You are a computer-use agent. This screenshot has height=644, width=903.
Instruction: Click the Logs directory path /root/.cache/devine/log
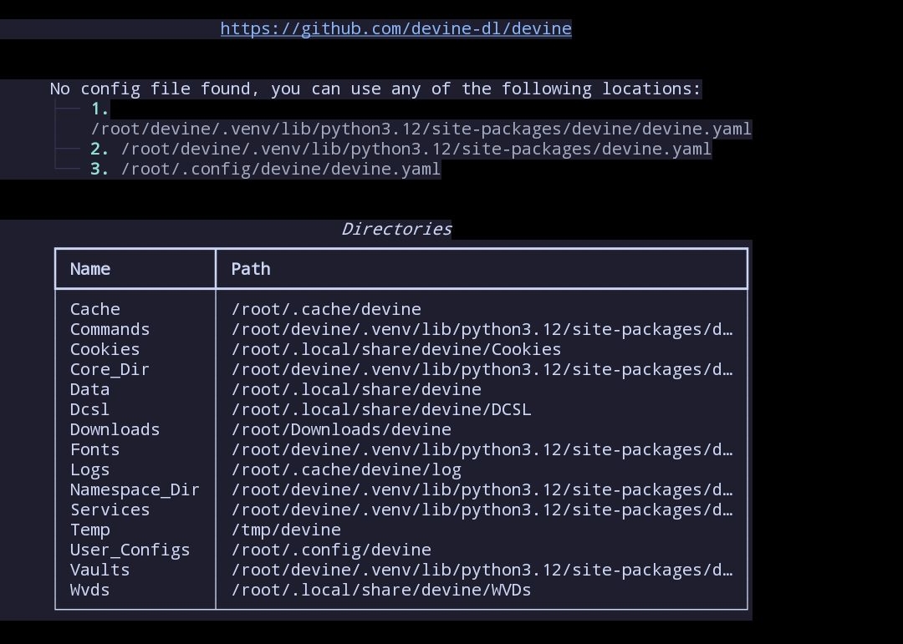coord(346,470)
